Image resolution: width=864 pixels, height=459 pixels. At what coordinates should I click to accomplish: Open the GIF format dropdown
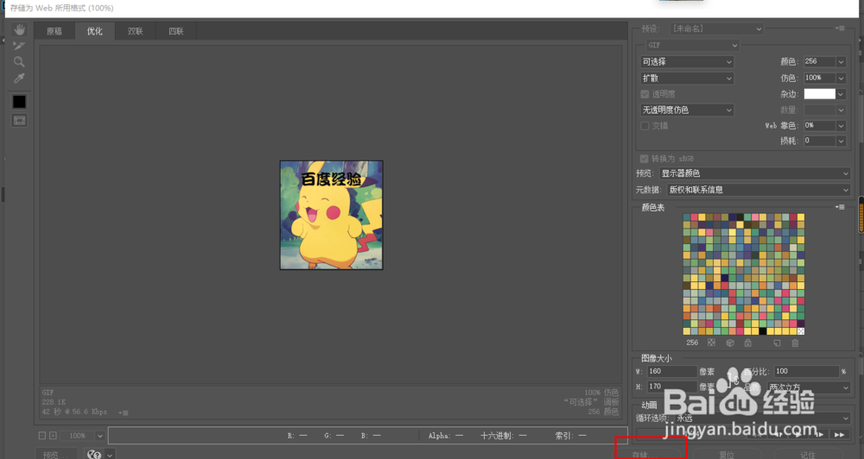(x=692, y=45)
